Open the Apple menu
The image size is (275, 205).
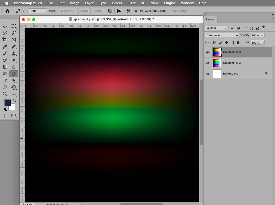tap(7, 3)
